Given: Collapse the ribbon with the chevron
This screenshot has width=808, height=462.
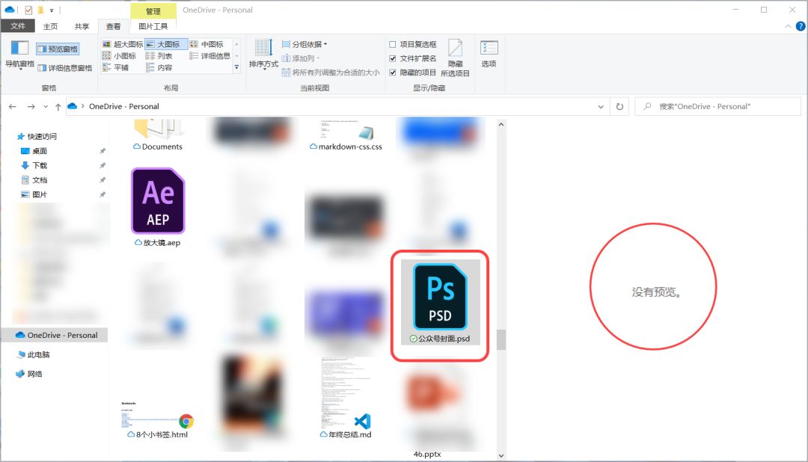Looking at the screenshot, I should tap(788, 26).
